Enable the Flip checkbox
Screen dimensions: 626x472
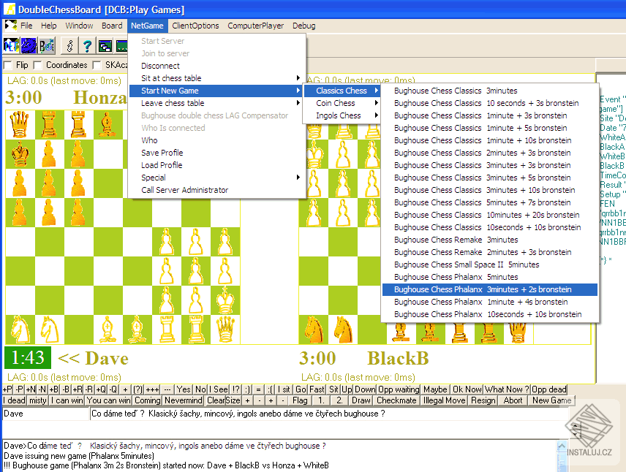coord(8,66)
